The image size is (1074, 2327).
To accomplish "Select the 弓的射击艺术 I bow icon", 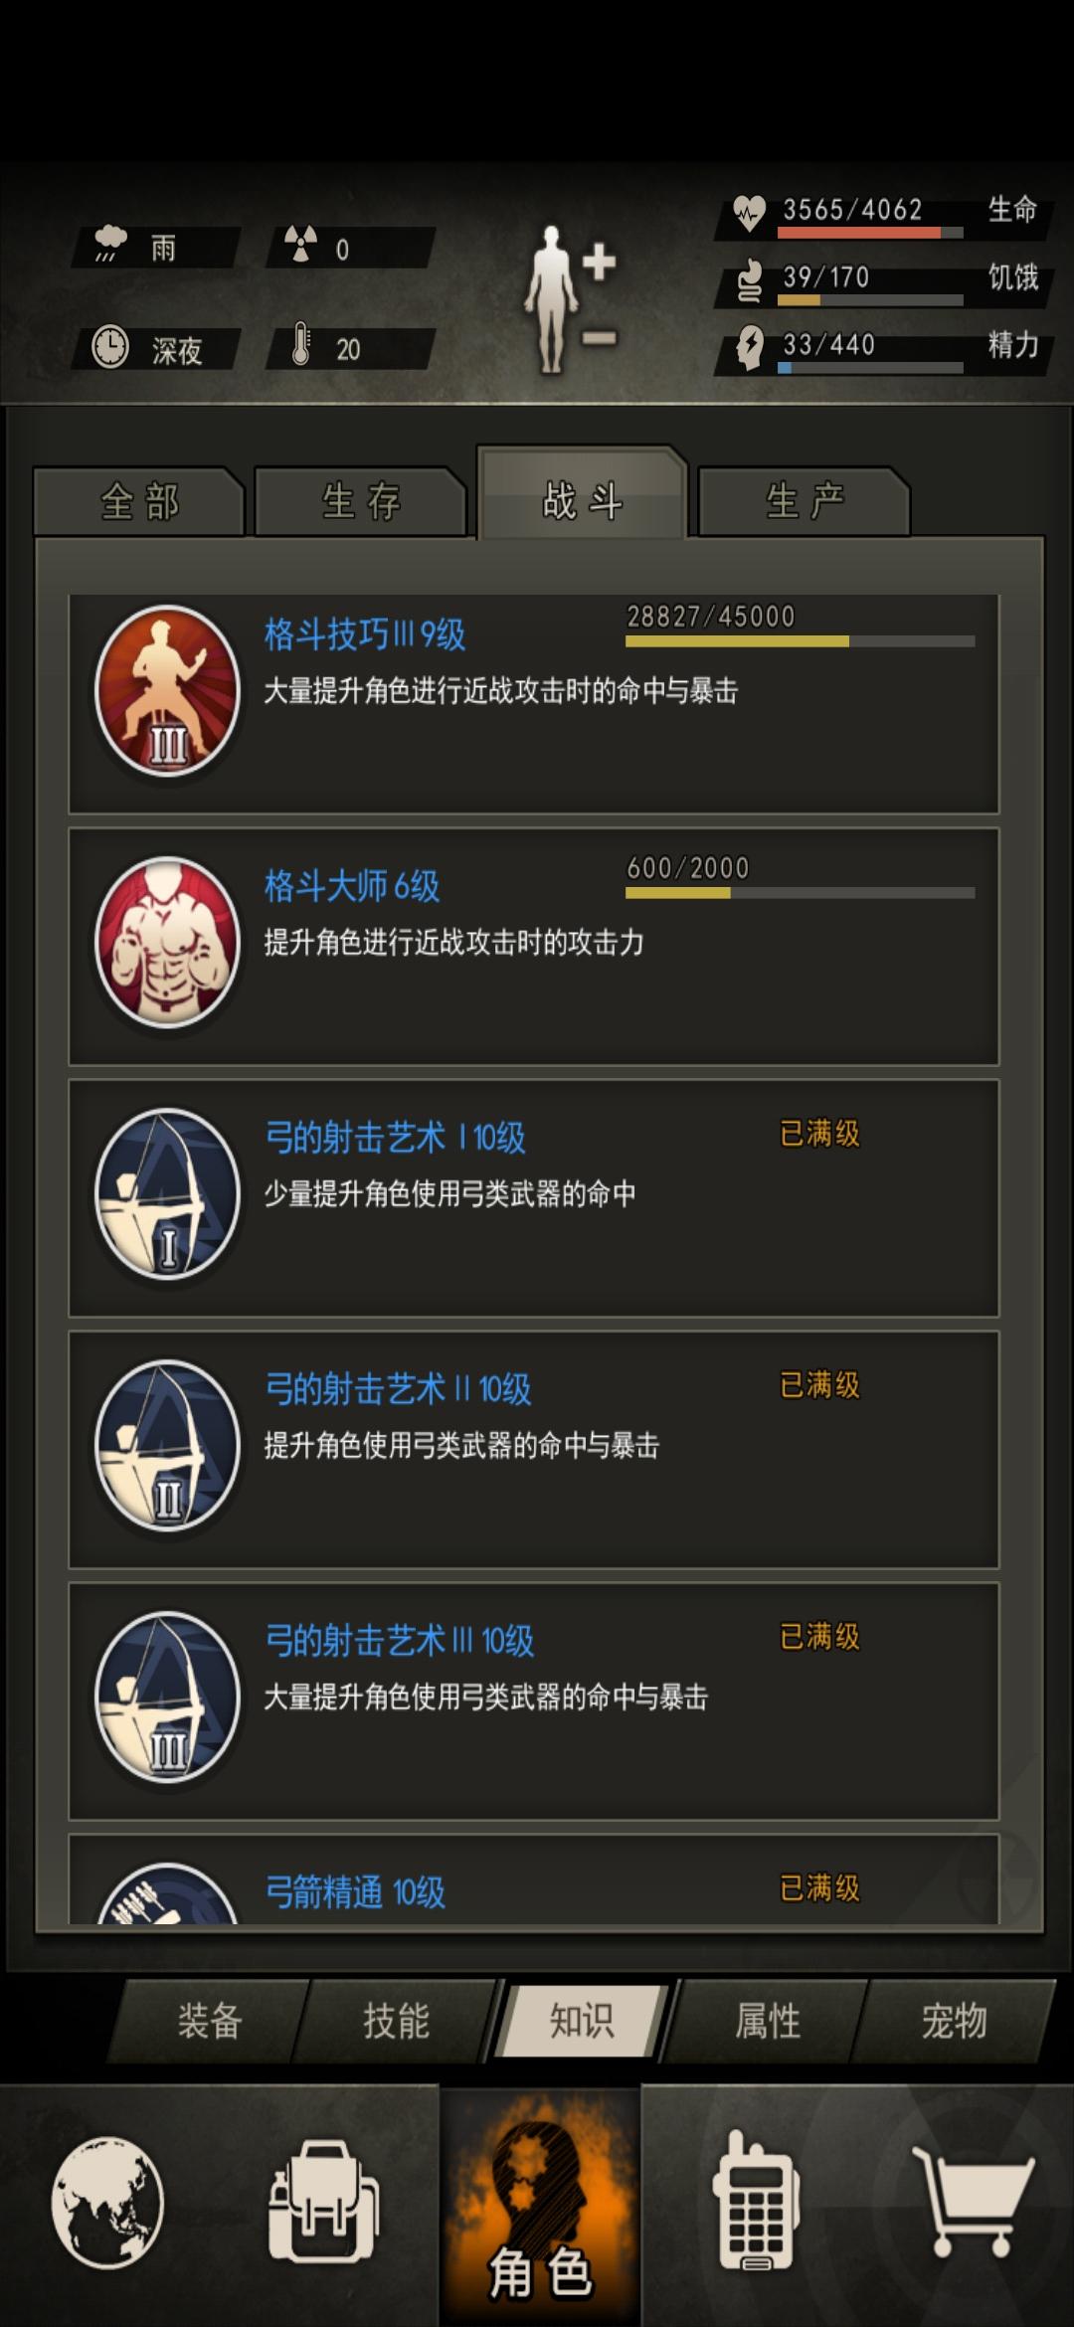I will [167, 1194].
